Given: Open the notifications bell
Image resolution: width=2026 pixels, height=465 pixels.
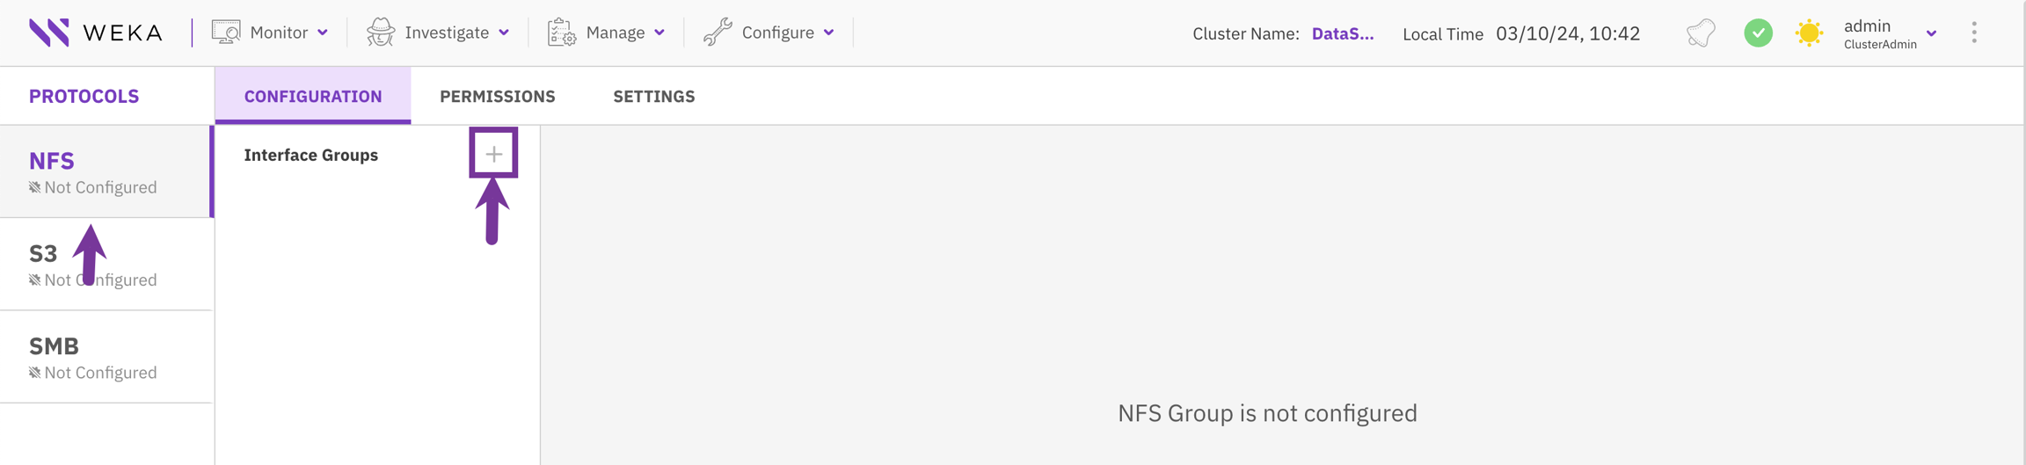Looking at the screenshot, I should (1701, 33).
